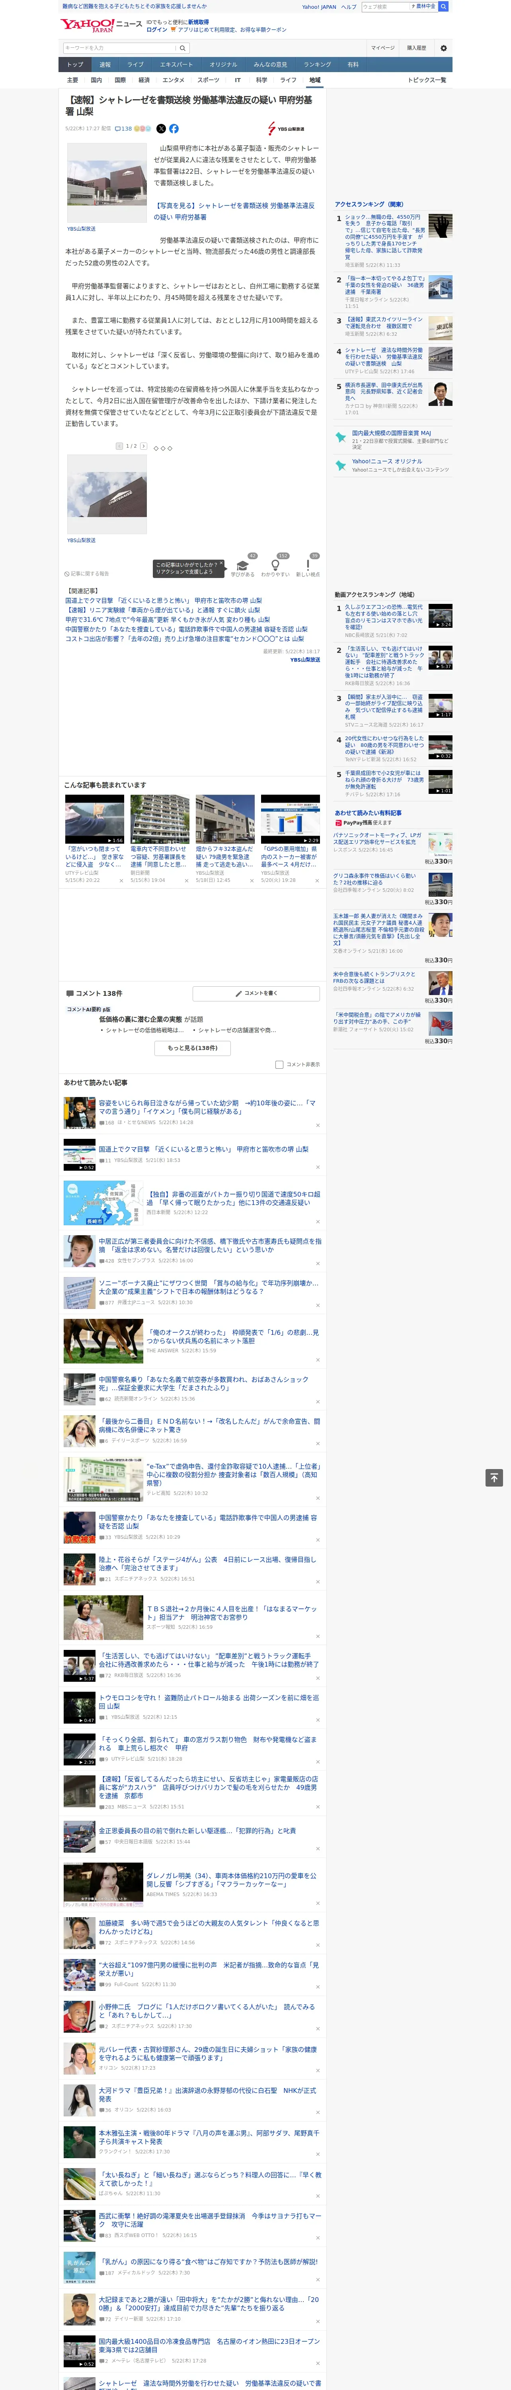Focus the ウェブ検索 input field
Image resolution: width=511 pixels, height=2390 pixels.
(386, 6)
